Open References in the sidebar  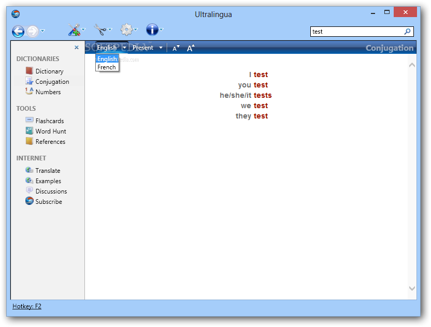click(51, 142)
